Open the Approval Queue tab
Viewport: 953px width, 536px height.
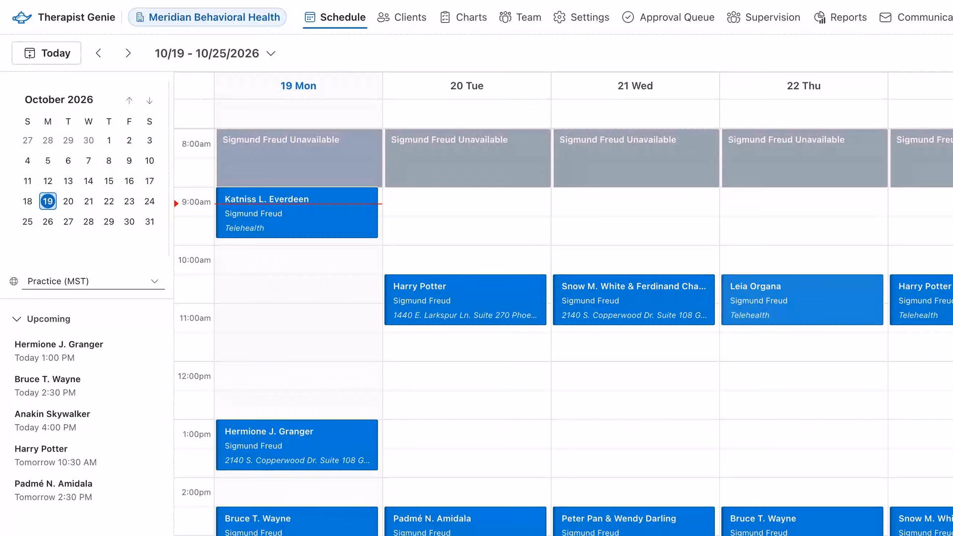point(668,17)
